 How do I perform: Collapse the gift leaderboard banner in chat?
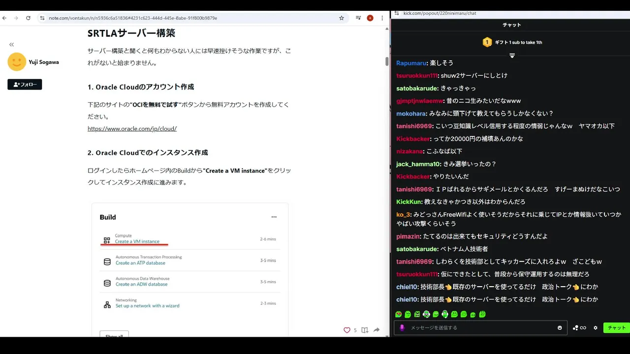(x=512, y=56)
